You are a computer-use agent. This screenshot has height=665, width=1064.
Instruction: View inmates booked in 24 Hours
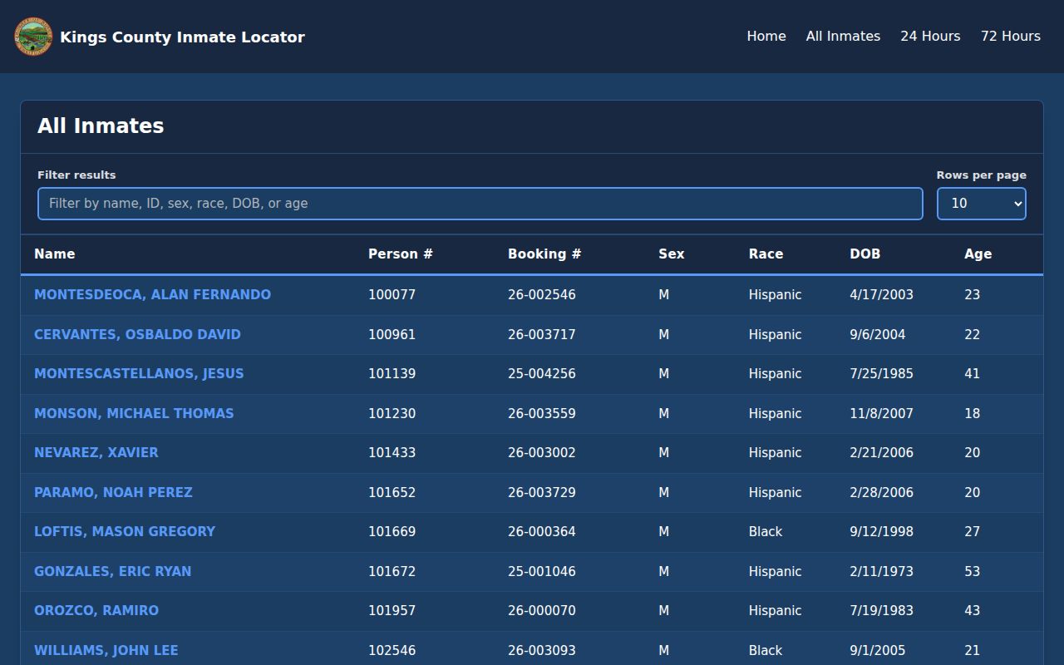click(930, 36)
